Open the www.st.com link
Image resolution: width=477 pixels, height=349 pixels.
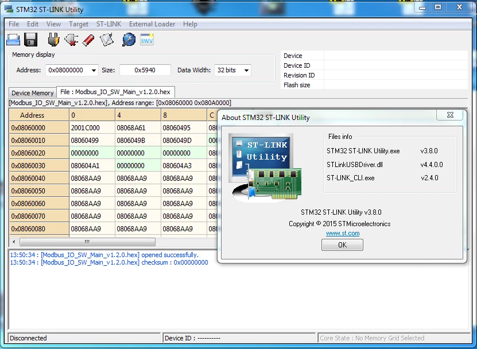click(x=343, y=234)
